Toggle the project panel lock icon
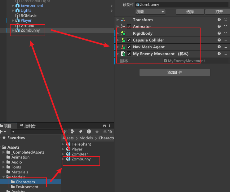The width and height of the screenshot is (230, 192). 104,125
